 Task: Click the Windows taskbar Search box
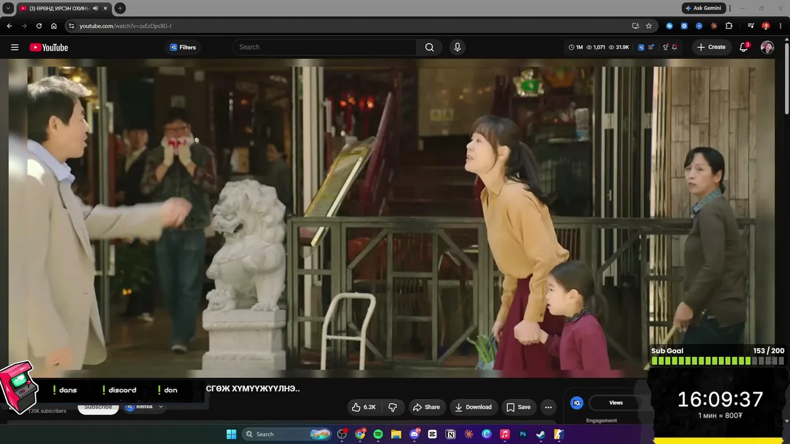[x=287, y=434]
